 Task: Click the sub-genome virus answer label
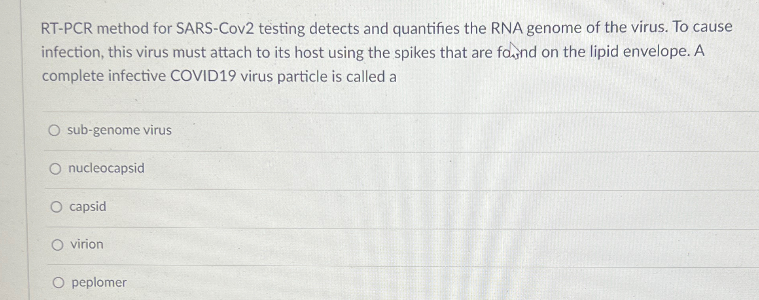[119, 130]
